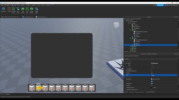Open the FILE menu
The image size is (179, 100).
tap(2, 5)
